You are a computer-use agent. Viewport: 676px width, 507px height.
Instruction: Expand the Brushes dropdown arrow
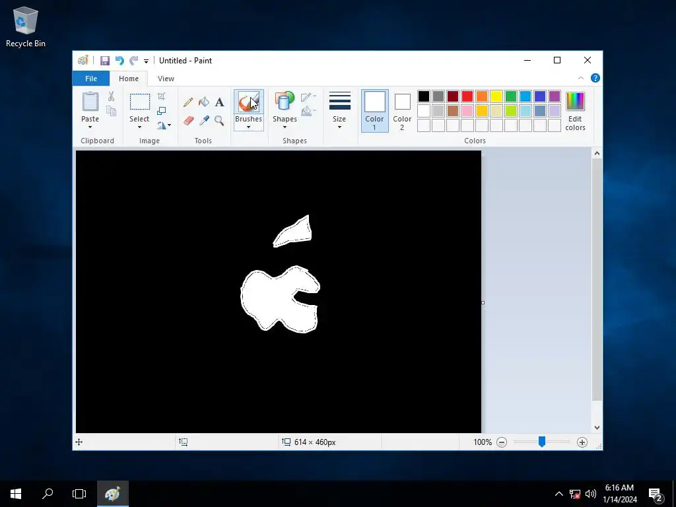click(249, 127)
